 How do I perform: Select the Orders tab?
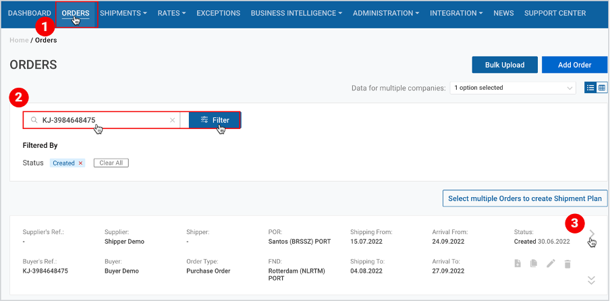[76, 13]
